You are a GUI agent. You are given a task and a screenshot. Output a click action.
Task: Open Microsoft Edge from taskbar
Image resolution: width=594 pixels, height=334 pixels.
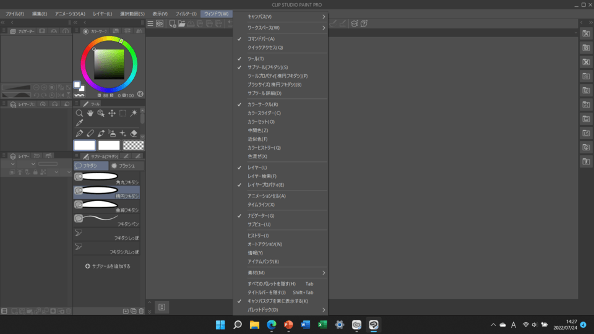[272, 325]
